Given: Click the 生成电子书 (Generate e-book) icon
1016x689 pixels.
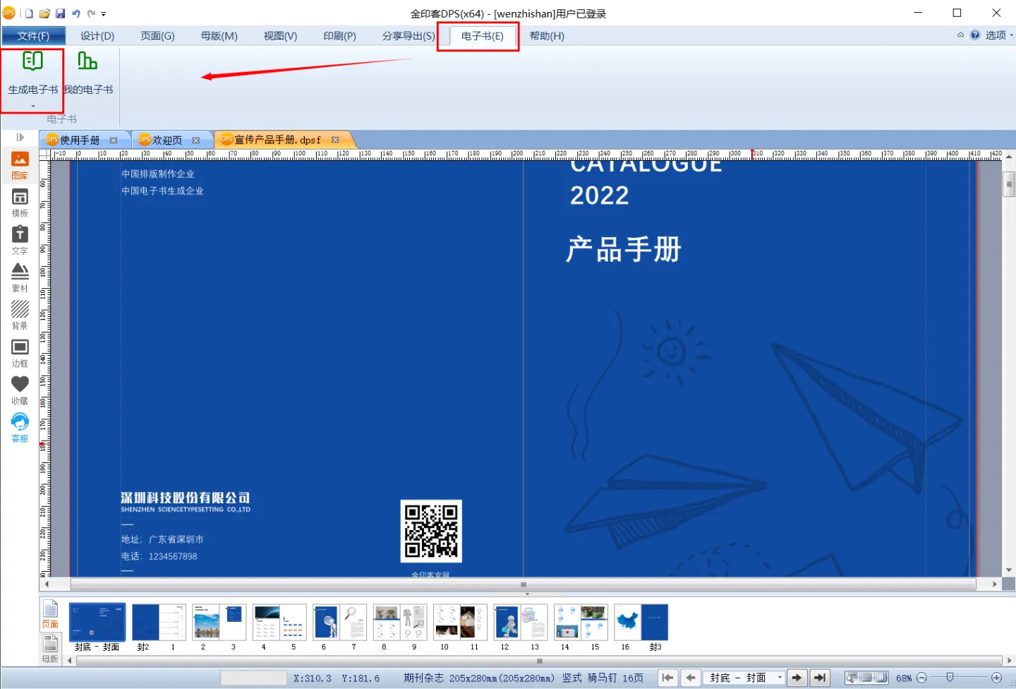Looking at the screenshot, I should [x=32, y=61].
